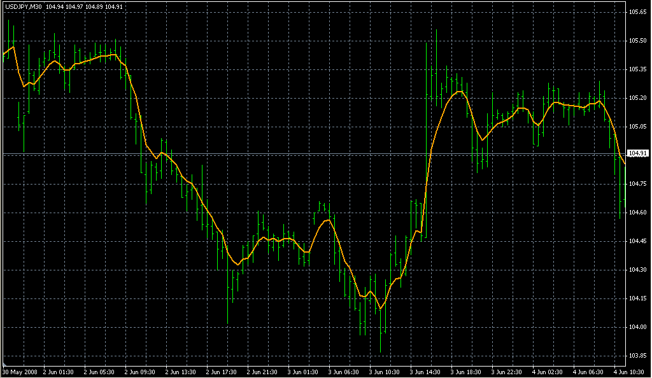Click the 105.65 price axis label

(637, 11)
